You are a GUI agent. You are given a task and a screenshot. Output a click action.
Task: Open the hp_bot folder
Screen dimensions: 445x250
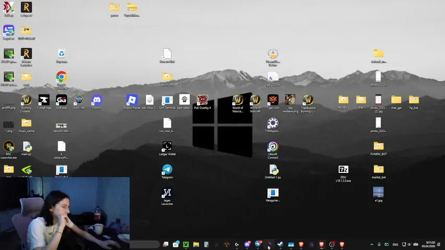tap(414, 102)
